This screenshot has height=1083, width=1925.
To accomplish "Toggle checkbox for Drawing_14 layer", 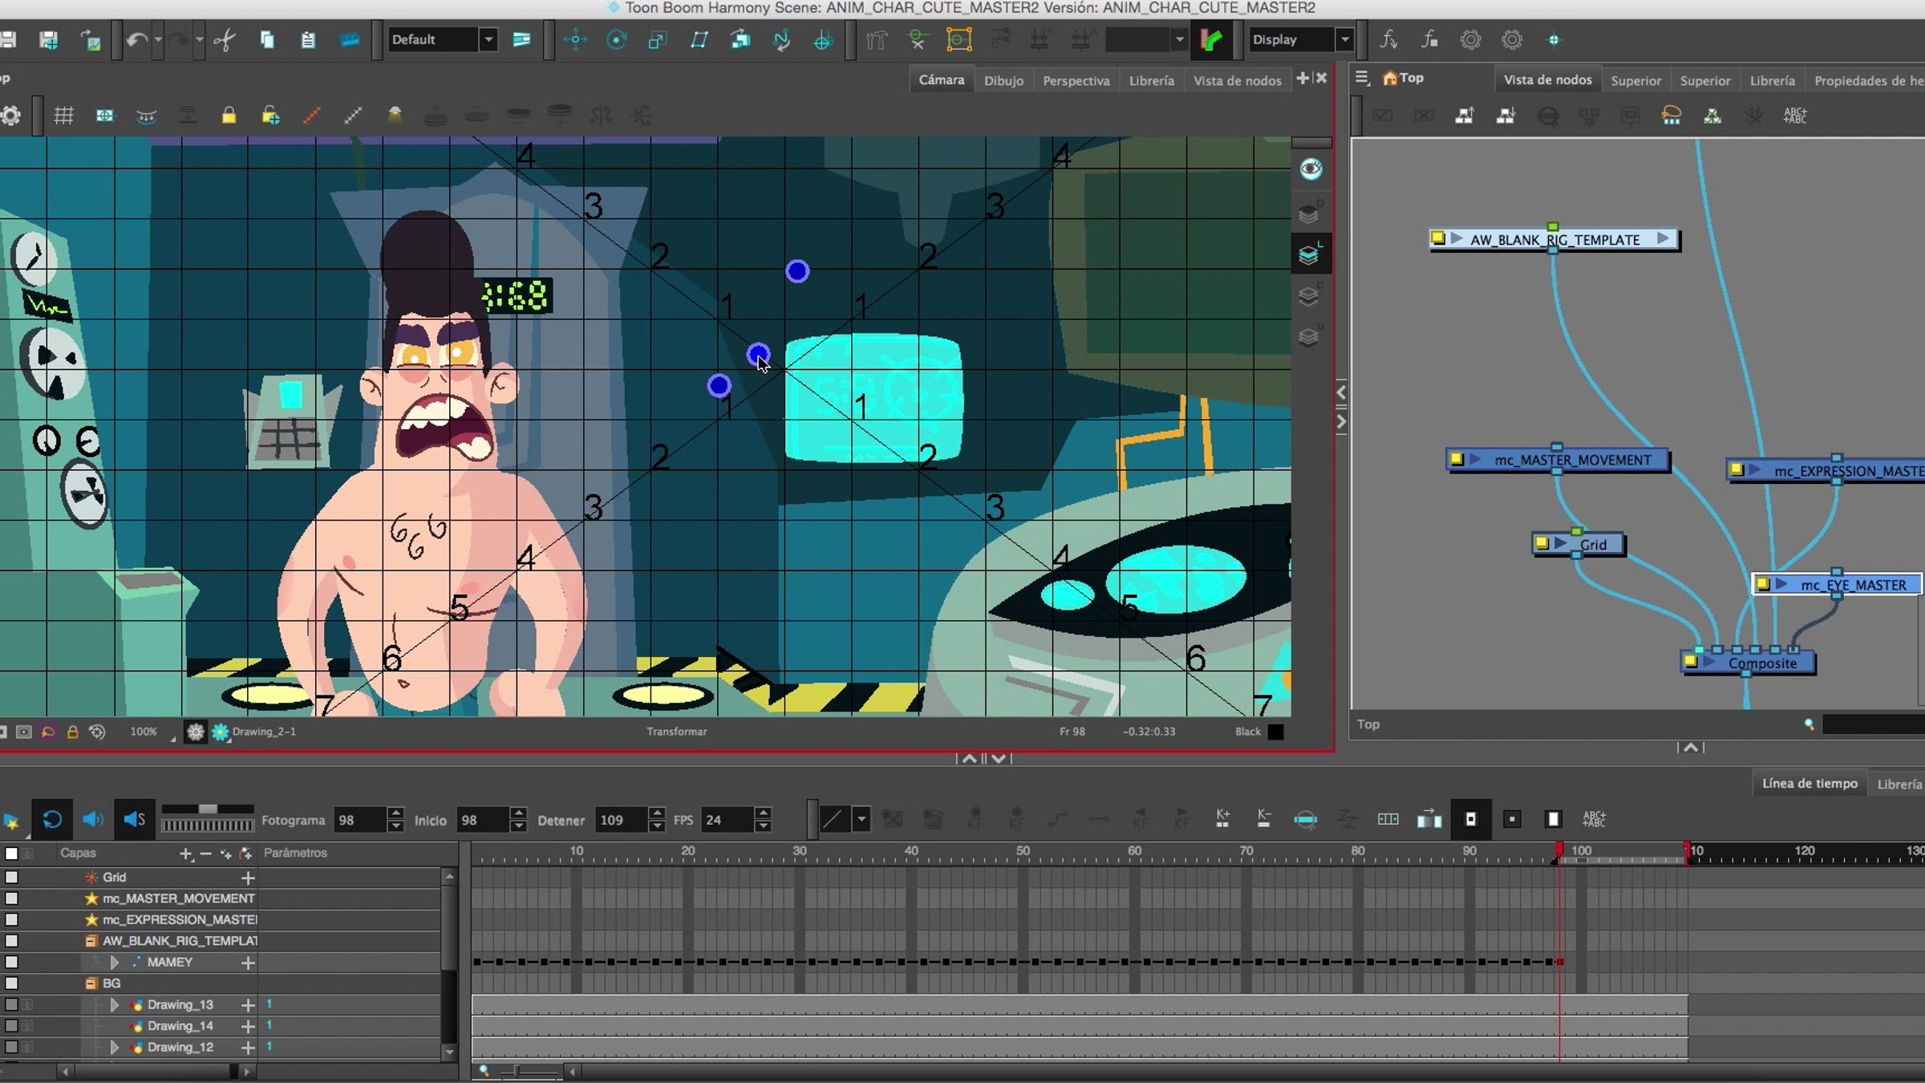I will [x=11, y=1026].
